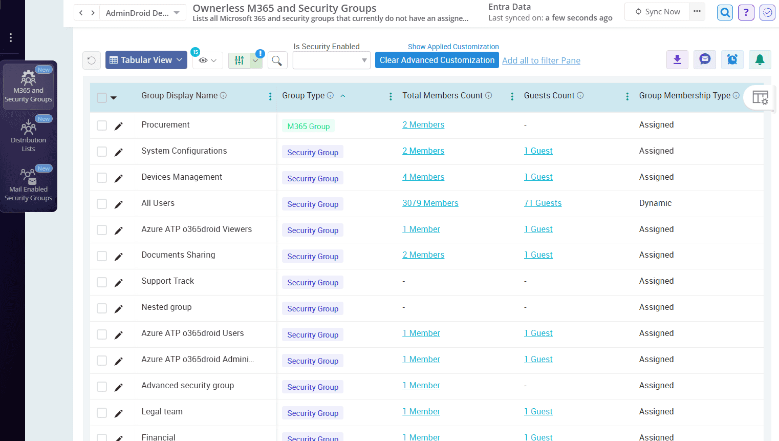
Task: Schedule the report with the alarm clock icon
Action: [x=732, y=59]
